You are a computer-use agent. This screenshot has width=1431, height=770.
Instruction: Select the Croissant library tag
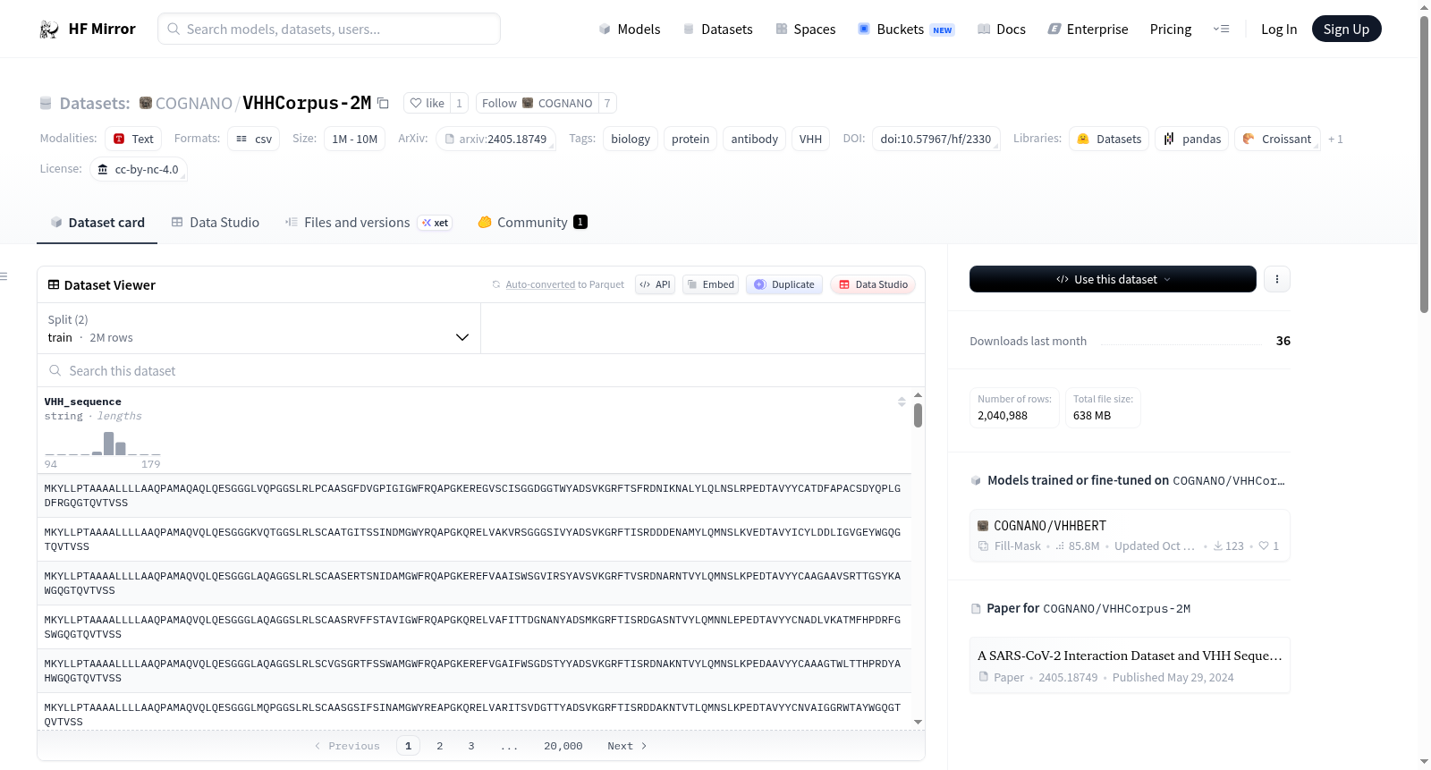click(x=1277, y=139)
